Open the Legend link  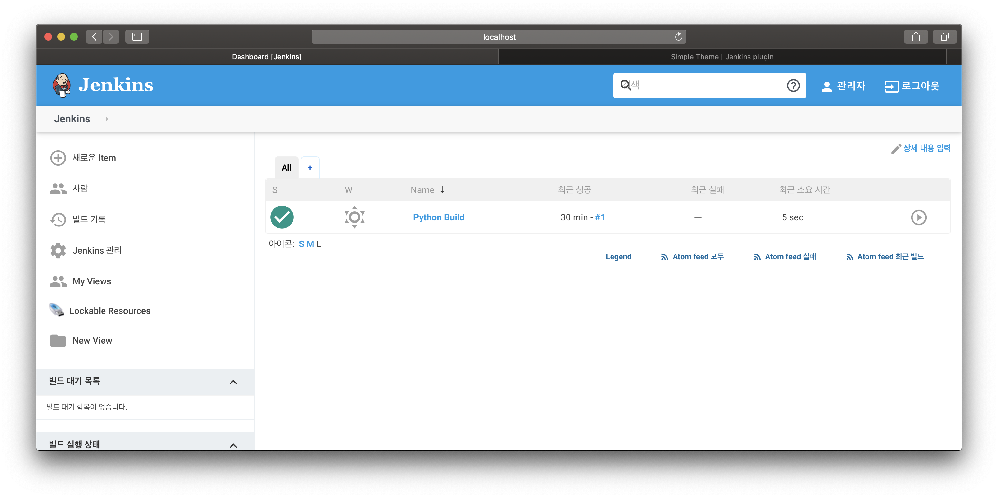pyautogui.click(x=618, y=256)
